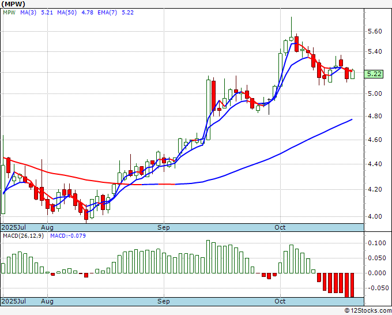Viewport: 392px width, 315px height.
Task: Click the 5.00 price axis label
Action: click(x=375, y=93)
